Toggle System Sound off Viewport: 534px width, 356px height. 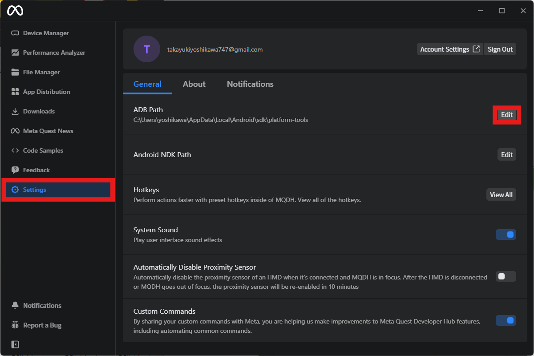pos(506,235)
